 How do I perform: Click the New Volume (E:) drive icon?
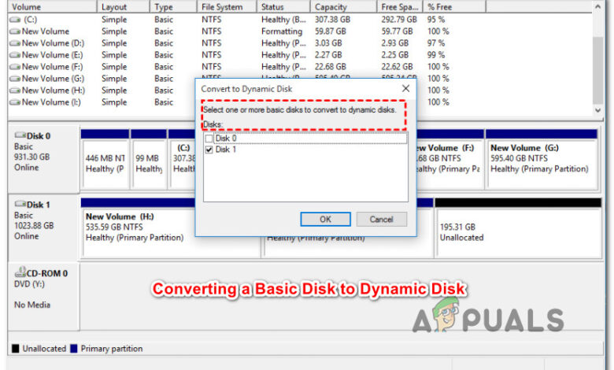[x=15, y=55]
